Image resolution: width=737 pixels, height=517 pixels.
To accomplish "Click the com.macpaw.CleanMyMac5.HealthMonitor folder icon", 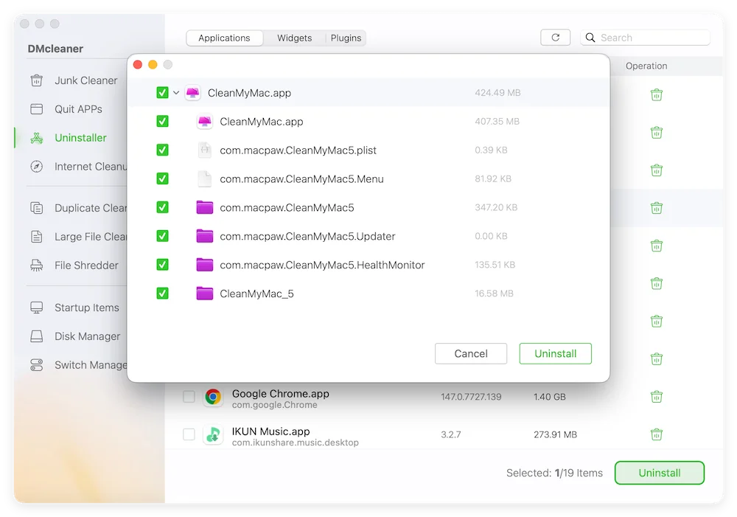I will click(204, 265).
